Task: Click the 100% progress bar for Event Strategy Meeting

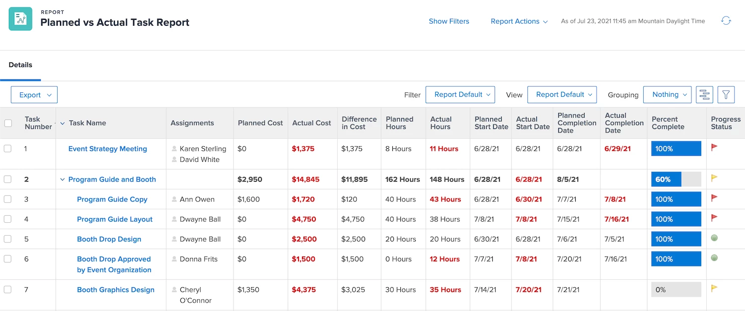Action: point(676,149)
